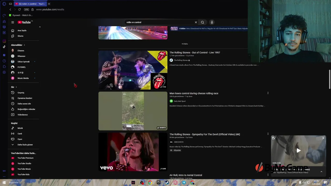The image size is (331, 186).
Task: Go to YouTube home via logo
Action: pyautogui.click(x=24, y=22)
